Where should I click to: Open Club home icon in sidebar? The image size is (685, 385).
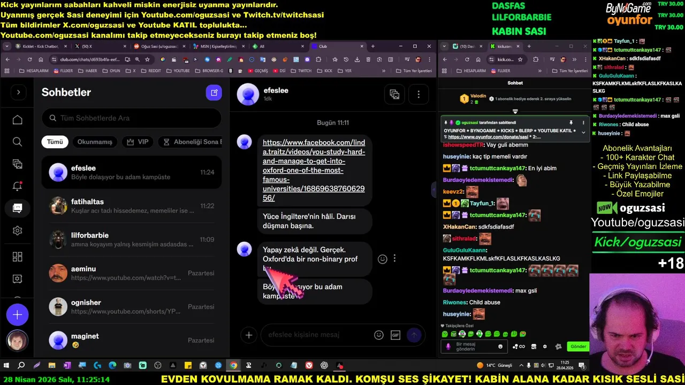tap(18, 120)
